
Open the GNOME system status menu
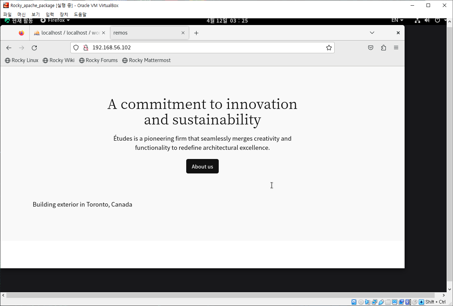[430, 20]
